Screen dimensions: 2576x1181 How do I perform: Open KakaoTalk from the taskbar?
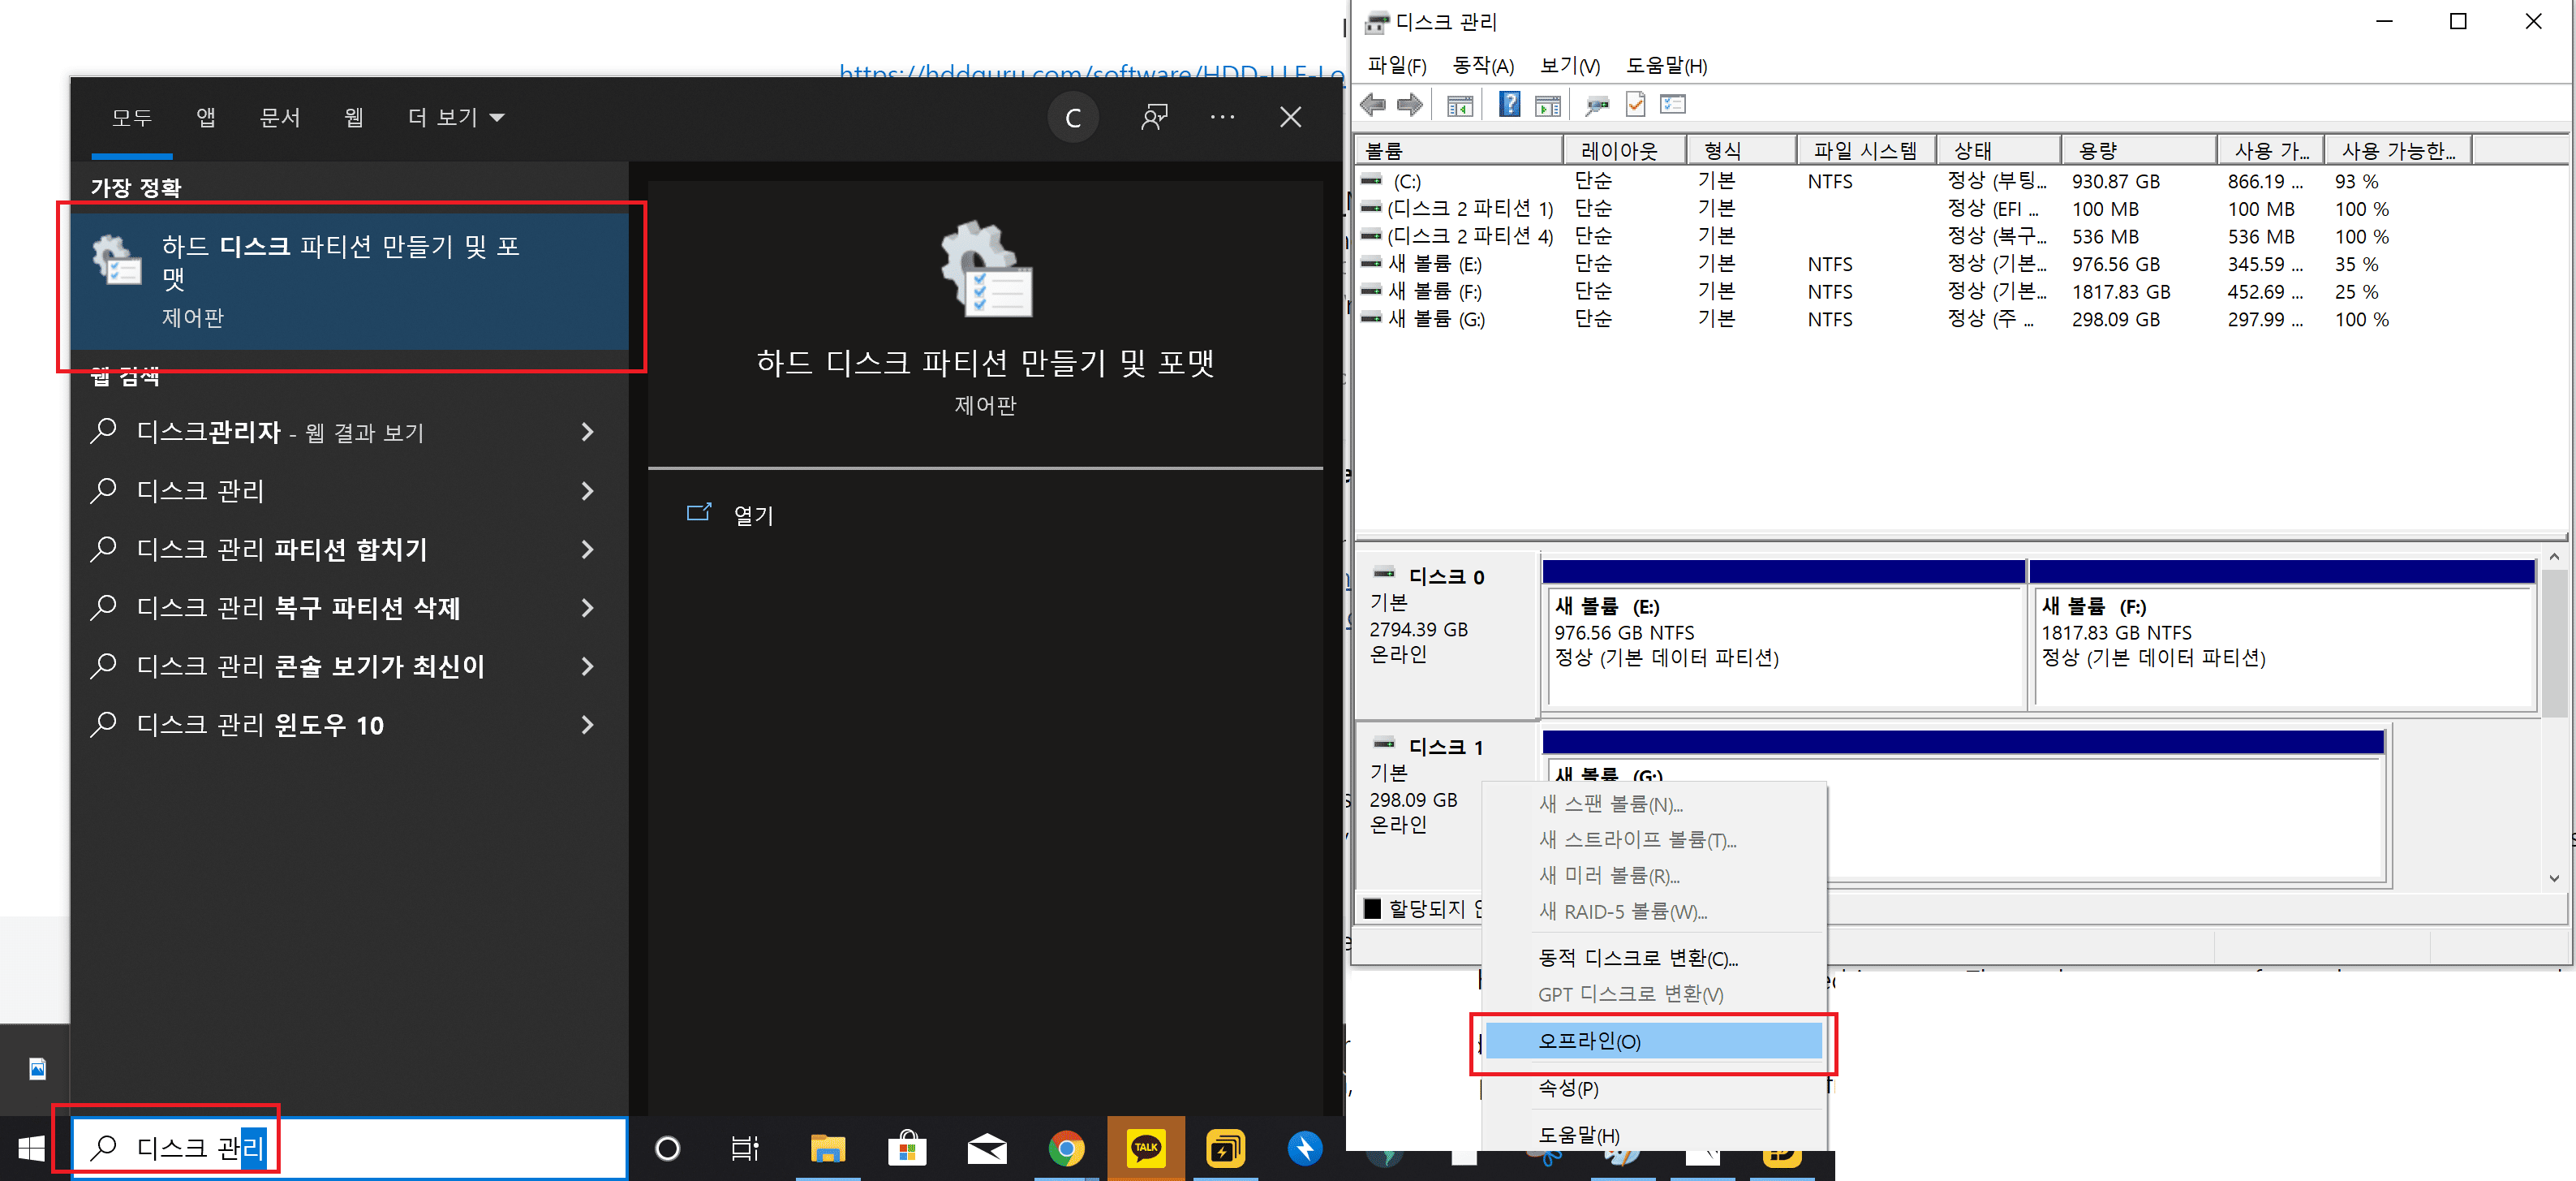1145,1148
